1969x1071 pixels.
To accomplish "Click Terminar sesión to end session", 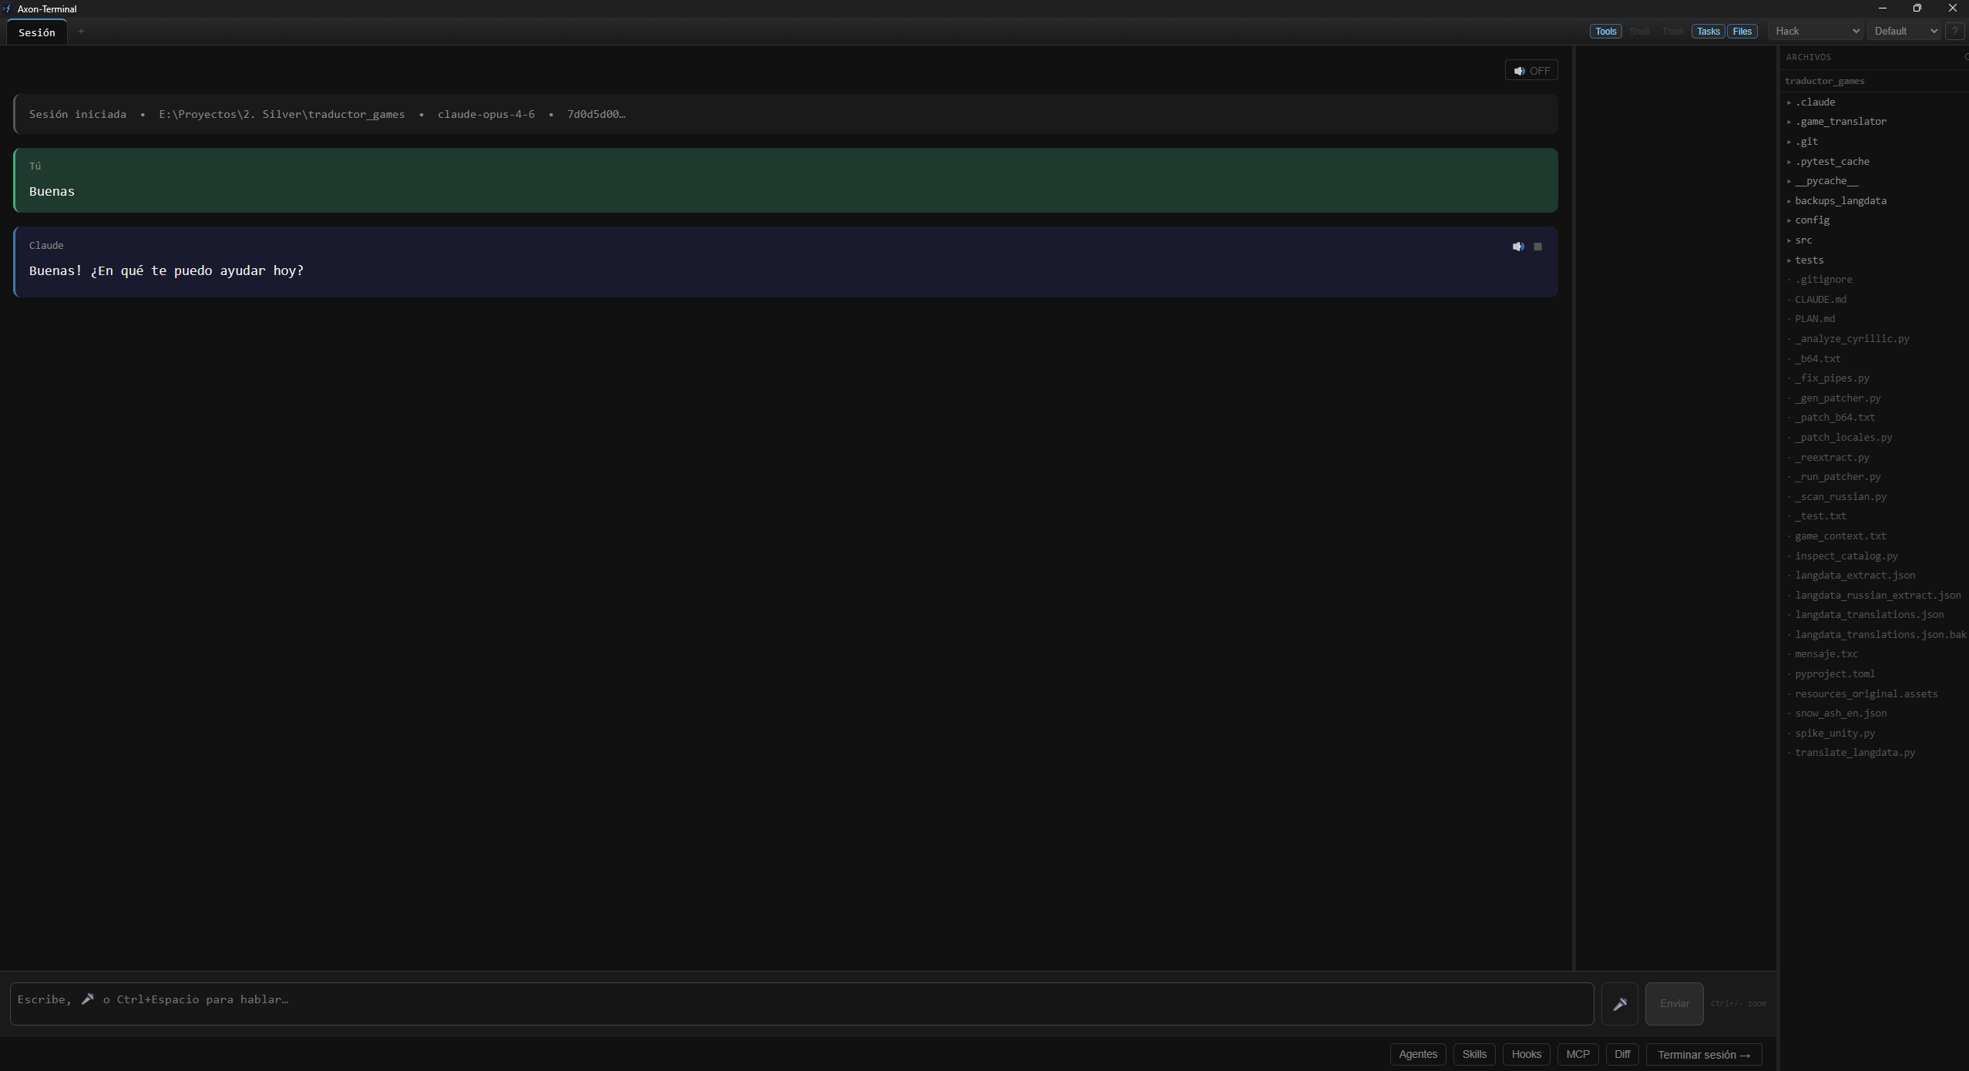I will (1704, 1054).
